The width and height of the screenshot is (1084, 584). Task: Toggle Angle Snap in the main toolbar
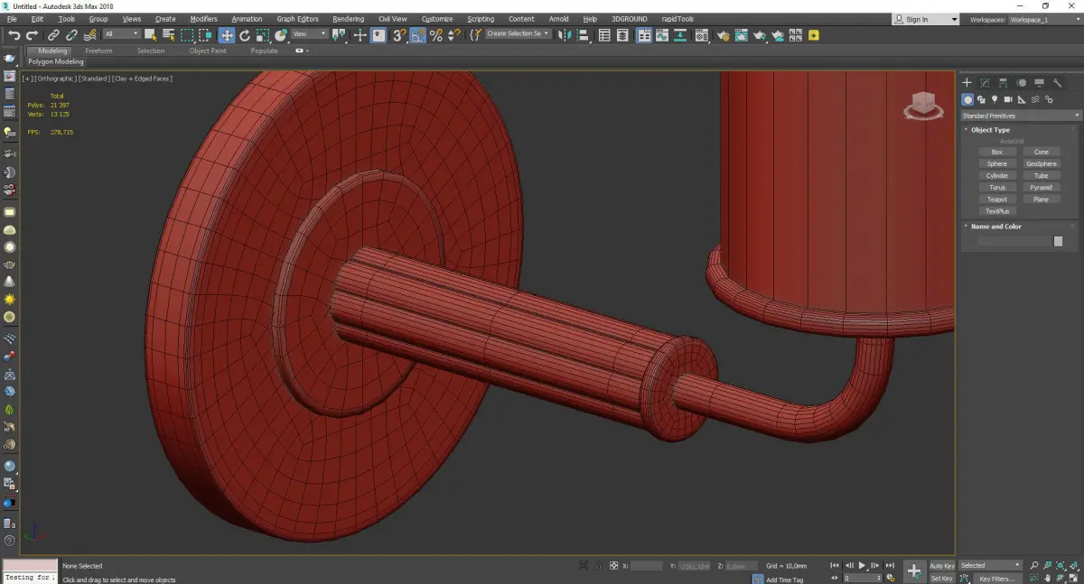(x=418, y=35)
